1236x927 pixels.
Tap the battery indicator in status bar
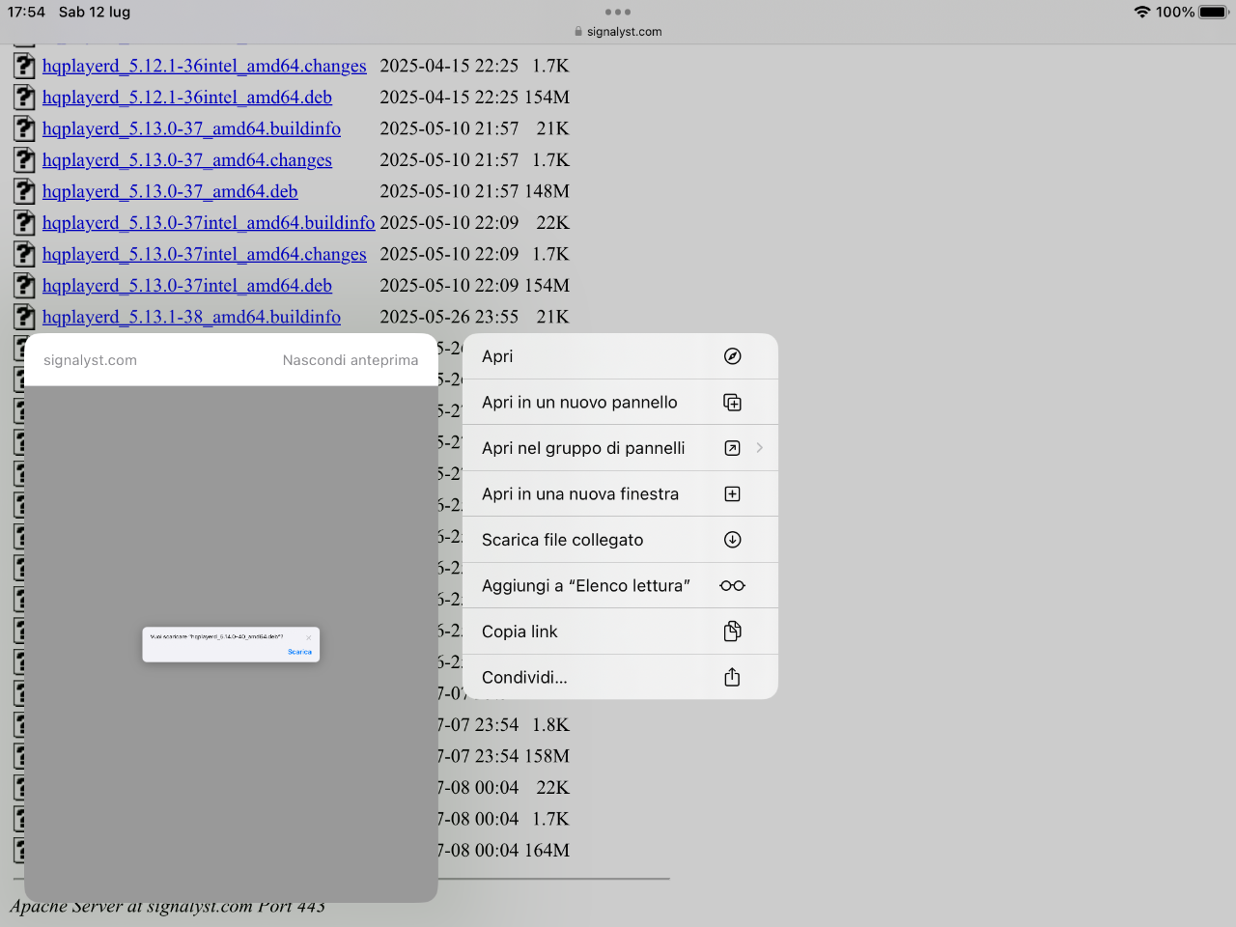(1214, 12)
